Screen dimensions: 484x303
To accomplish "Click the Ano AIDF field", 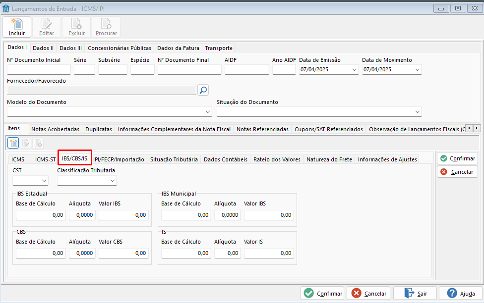I will tap(284, 70).
